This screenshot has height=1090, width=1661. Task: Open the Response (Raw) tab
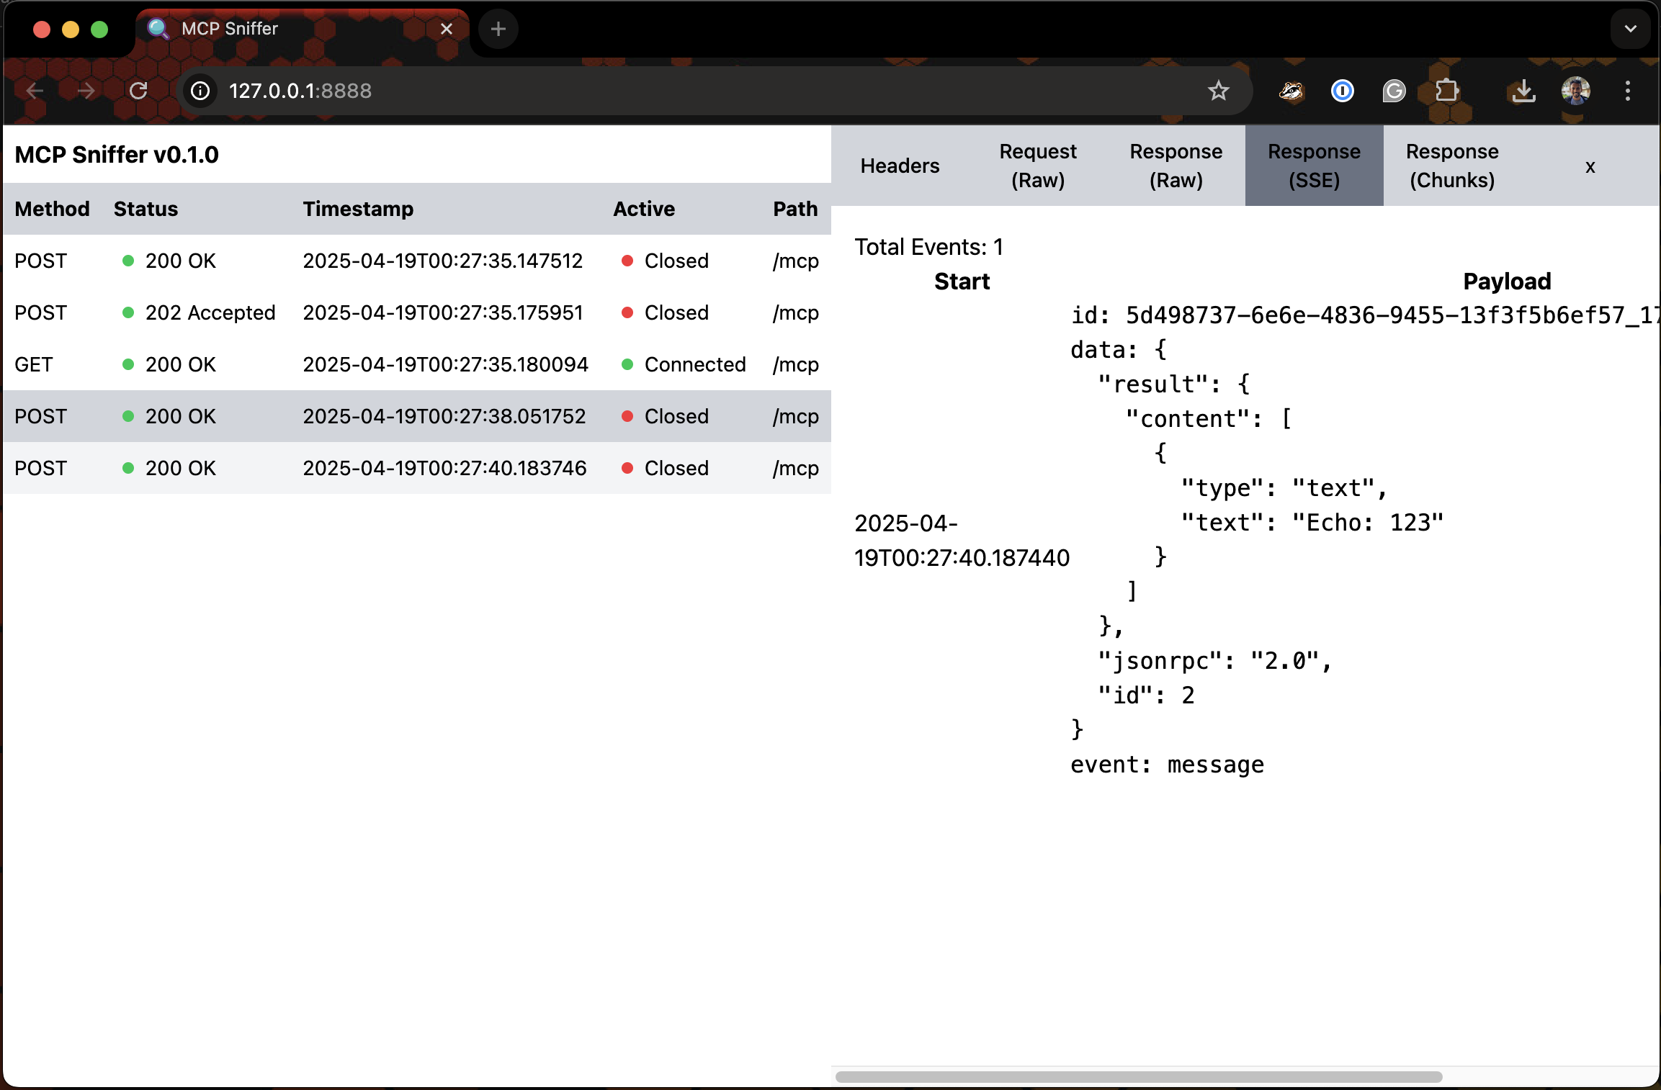(x=1176, y=166)
